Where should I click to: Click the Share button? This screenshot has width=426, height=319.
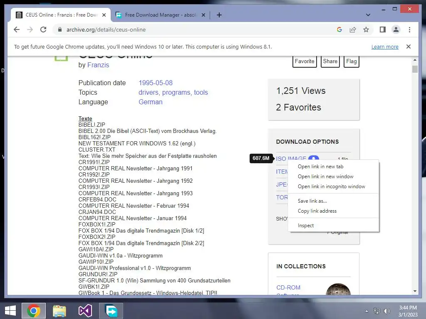tap(330, 61)
